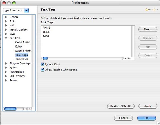The width and height of the screenshot is (160, 125).
Task: Select the FIXME task tag
Action: 46,28
